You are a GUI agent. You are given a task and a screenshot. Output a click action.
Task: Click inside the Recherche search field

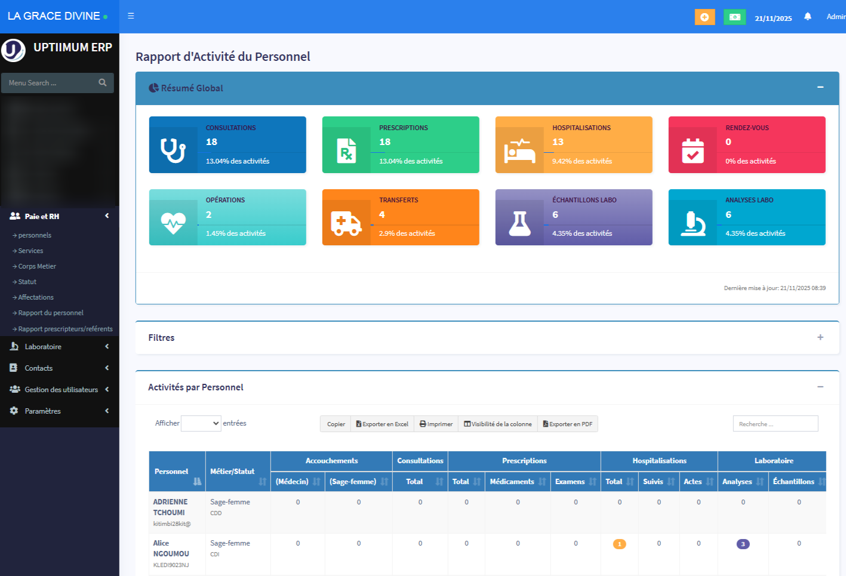tap(775, 423)
